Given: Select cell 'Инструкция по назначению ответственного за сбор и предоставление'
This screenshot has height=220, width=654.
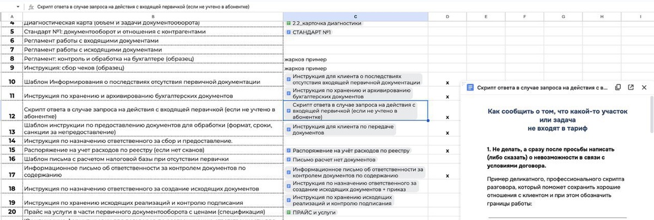Looking at the screenshot, I should (x=153, y=141).
